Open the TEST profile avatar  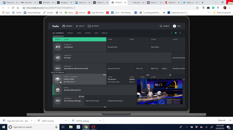coord(174,26)
